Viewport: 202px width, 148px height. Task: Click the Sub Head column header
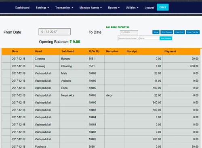point(73,51)
